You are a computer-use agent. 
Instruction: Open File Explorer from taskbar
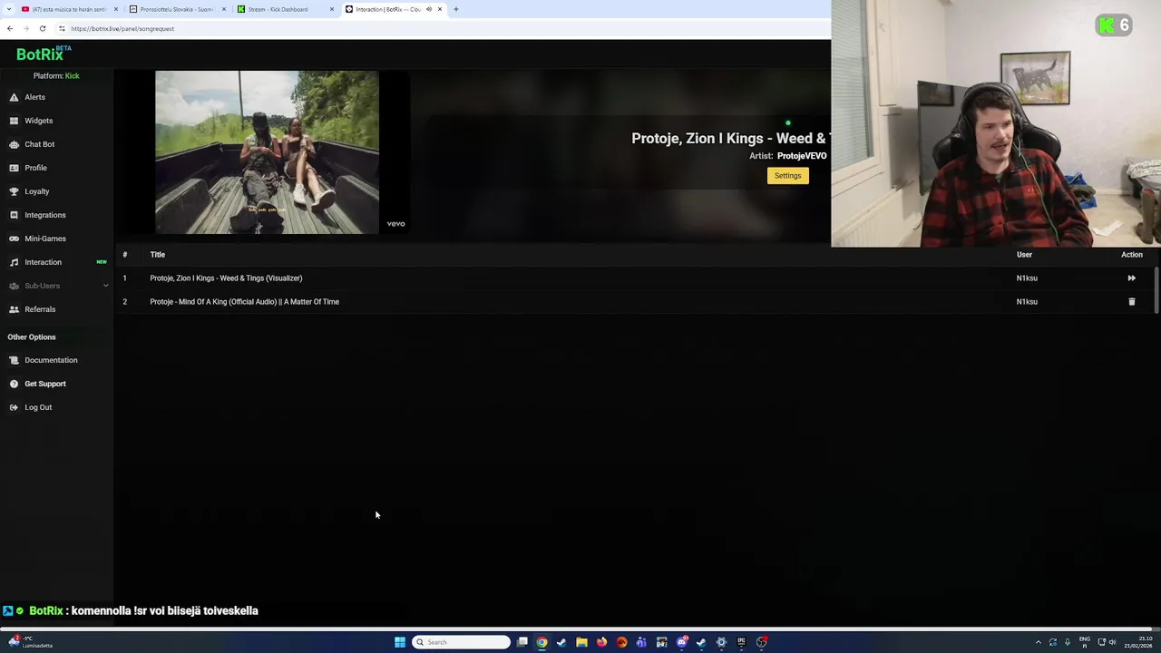coord(581,642)
